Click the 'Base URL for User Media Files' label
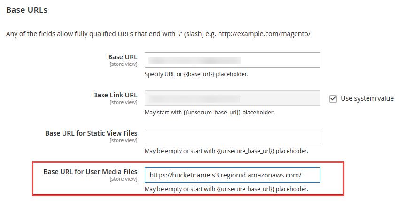Screen dimensions: 399x201 [90, 172]
